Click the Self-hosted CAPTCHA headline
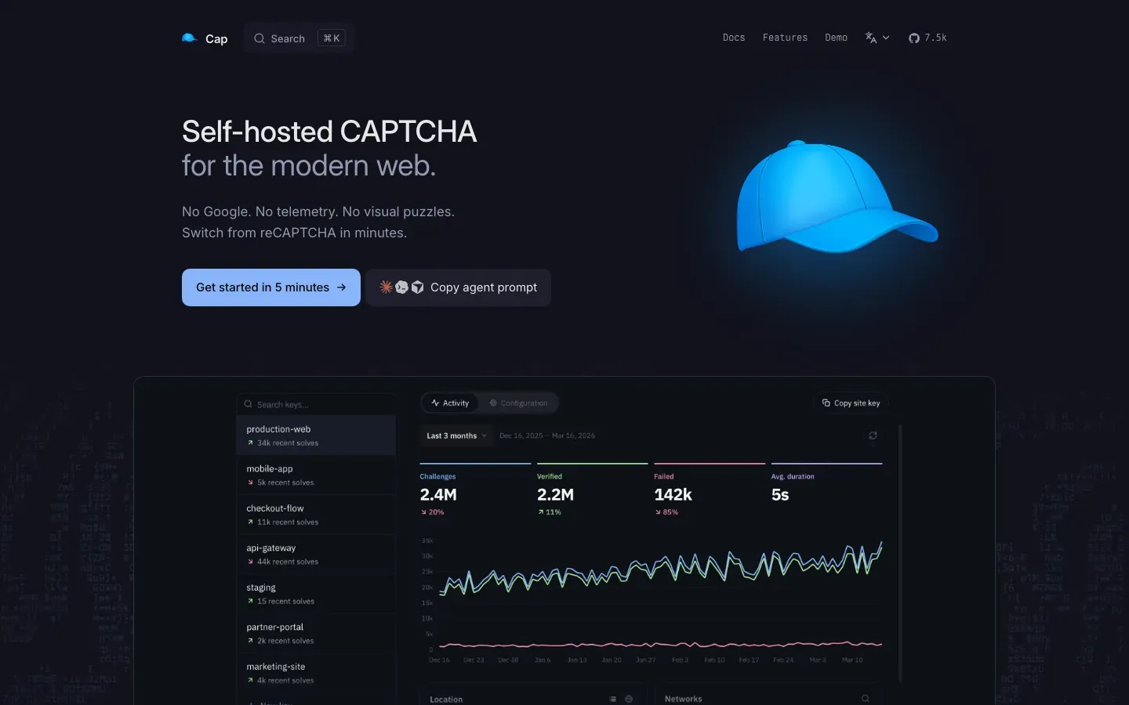1129x705 pixels. click(x=329, y=132)
